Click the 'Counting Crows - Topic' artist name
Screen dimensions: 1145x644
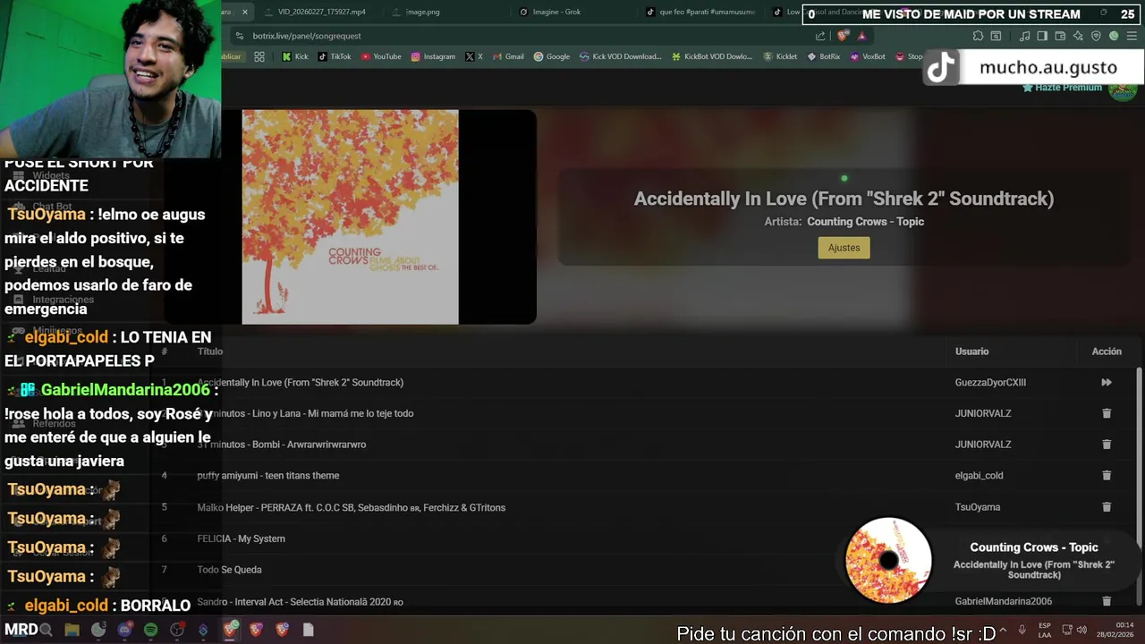pos(865,222)
